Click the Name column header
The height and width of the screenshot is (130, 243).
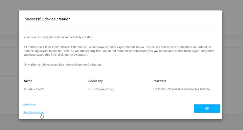(28, 81)
